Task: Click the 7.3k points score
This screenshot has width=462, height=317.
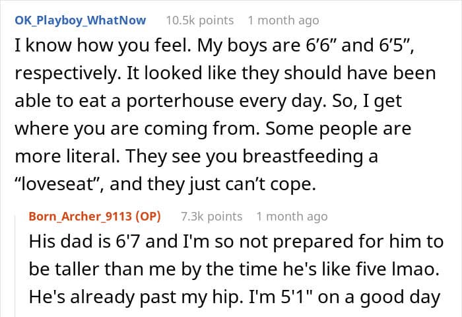Action: click(x=211, y=216)
